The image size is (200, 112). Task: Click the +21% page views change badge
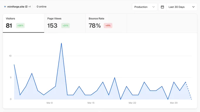pos(65,25)
